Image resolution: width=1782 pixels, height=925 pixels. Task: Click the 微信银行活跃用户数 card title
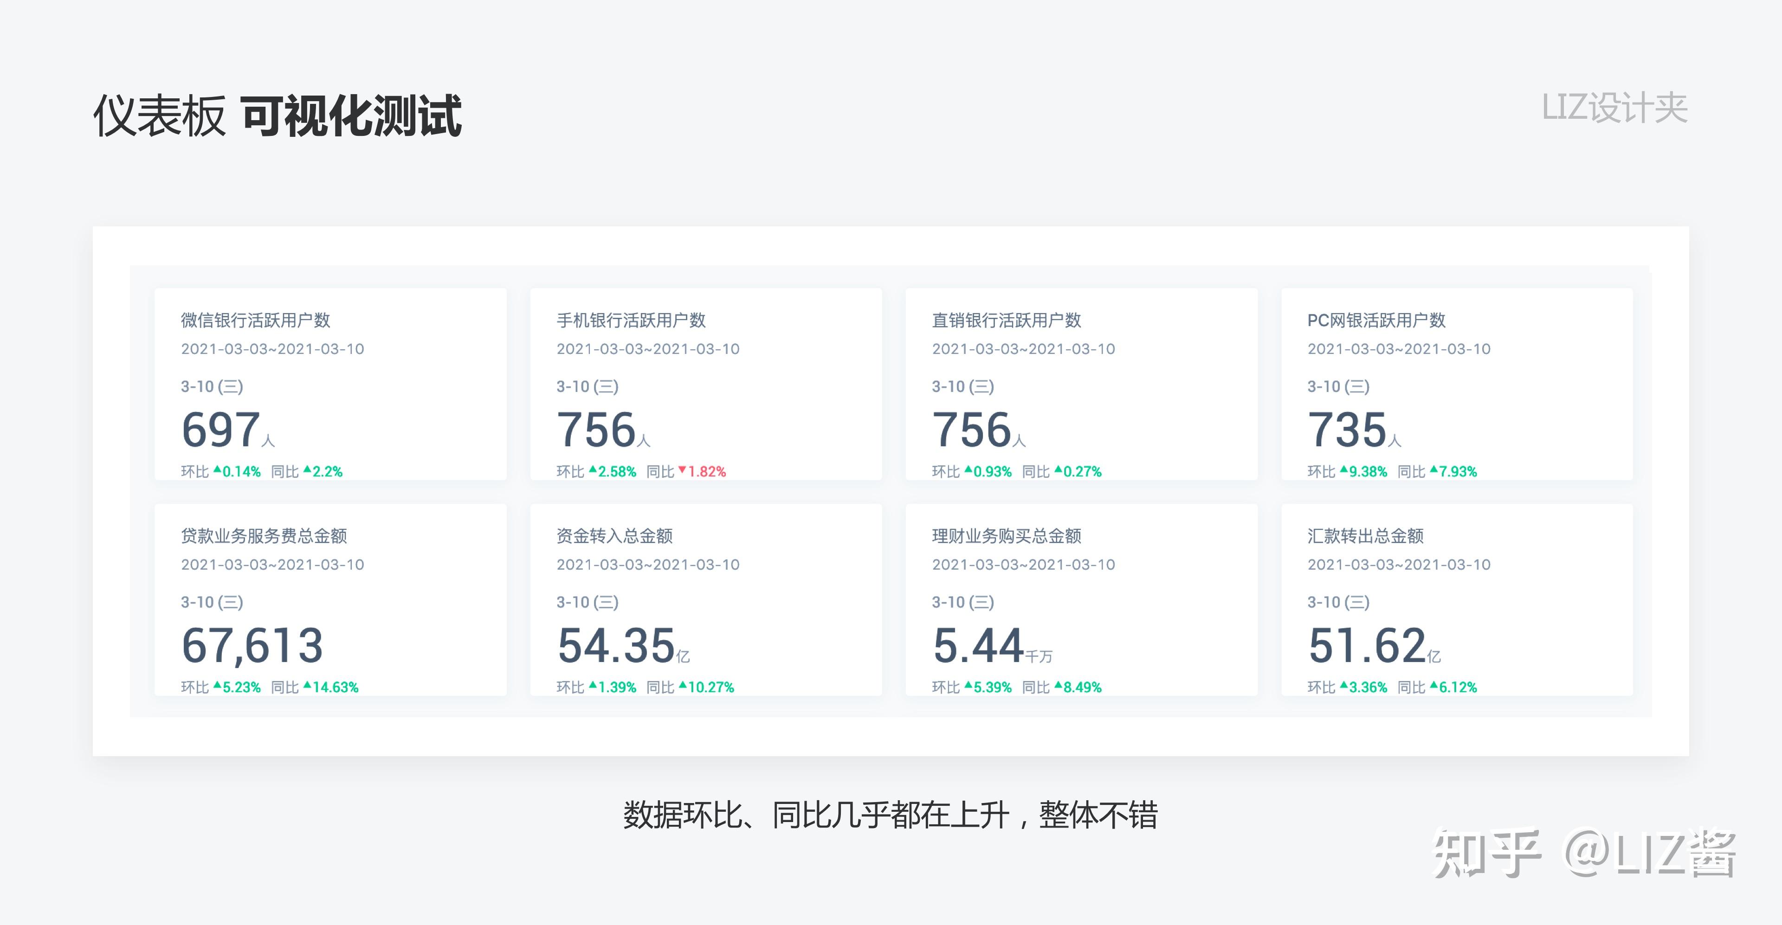click(255, 320)
